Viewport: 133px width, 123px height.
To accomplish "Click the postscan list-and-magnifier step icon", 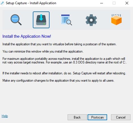I will coord(66,20).
